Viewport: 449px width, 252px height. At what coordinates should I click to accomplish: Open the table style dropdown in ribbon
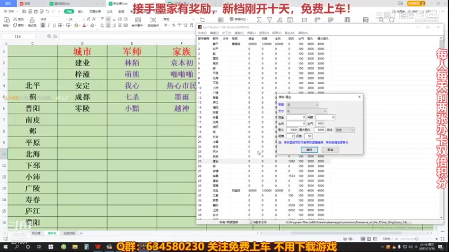click(239, 19)
